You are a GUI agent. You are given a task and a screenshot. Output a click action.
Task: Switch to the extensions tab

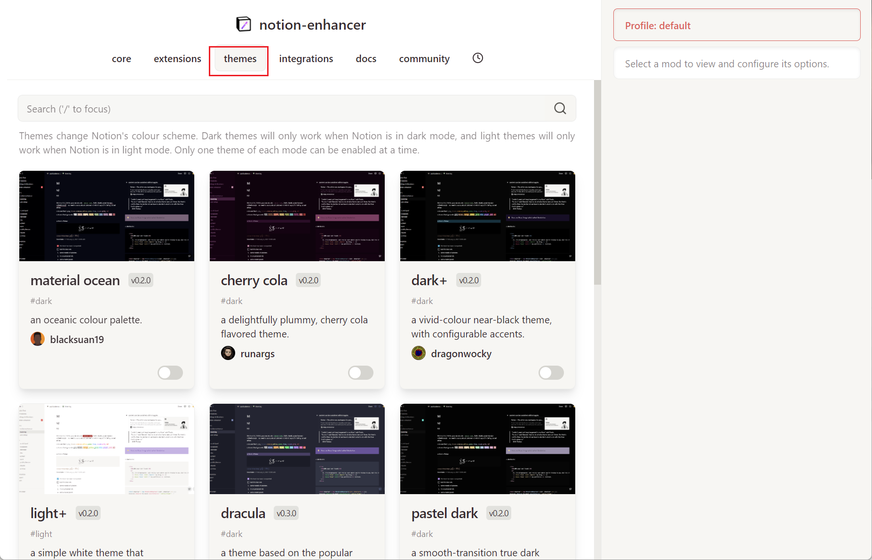pos(177,59)
